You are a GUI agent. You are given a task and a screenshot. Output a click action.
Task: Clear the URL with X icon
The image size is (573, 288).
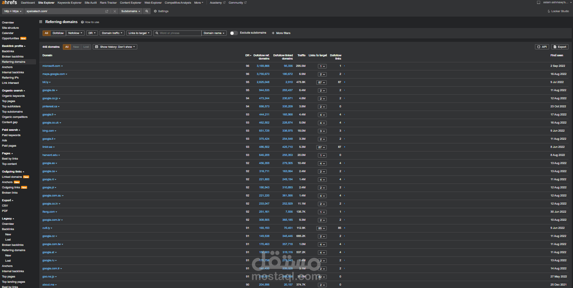115,11
